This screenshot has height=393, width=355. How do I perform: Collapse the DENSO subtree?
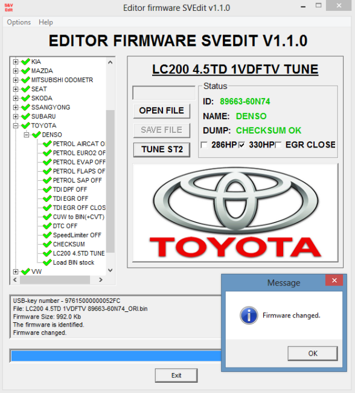click(27, 135)
